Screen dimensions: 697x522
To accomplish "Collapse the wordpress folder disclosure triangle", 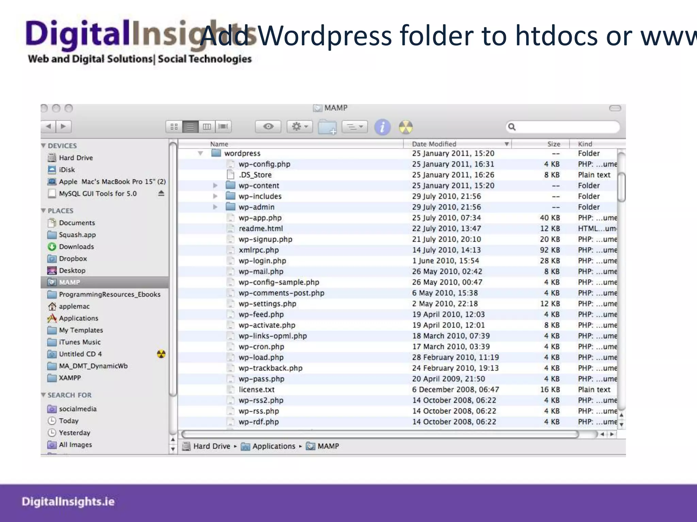I will pyautogui.click(x=200, y=153).
